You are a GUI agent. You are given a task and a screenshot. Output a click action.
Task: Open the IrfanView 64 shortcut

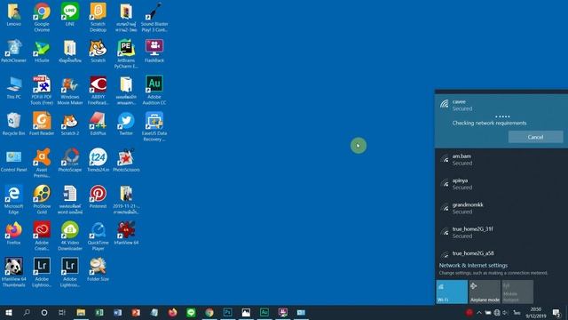(126, 233)
